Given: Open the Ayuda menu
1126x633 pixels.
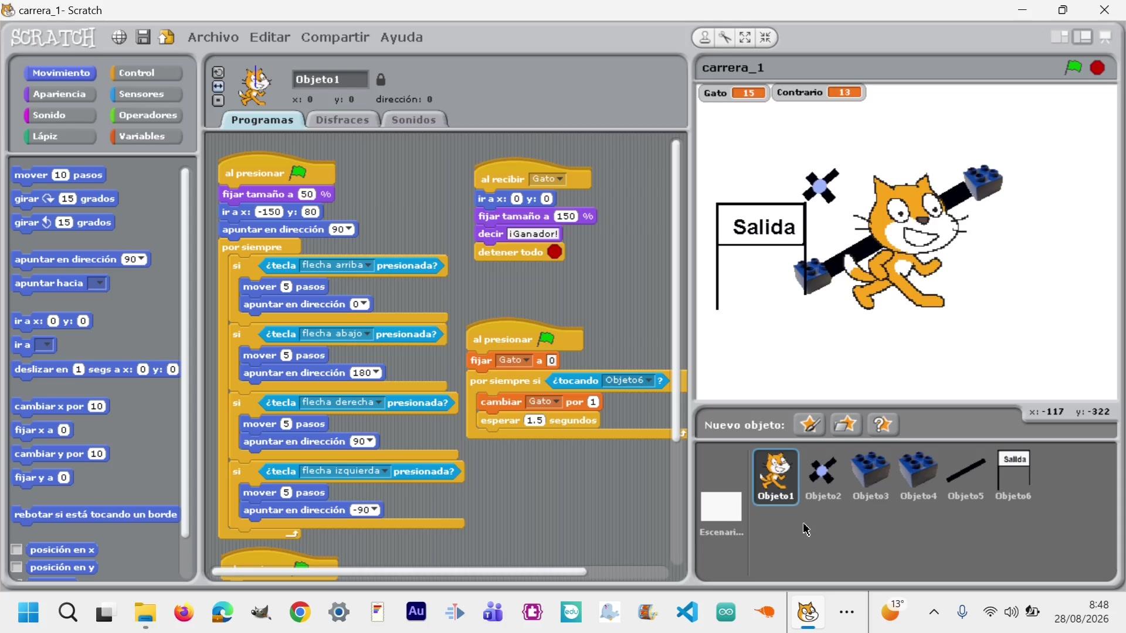Looking at the screenshot, I should click(x=401, y=37).
